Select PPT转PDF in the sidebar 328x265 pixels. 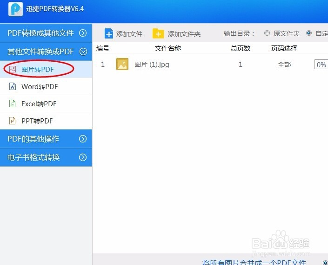point(46,121)
